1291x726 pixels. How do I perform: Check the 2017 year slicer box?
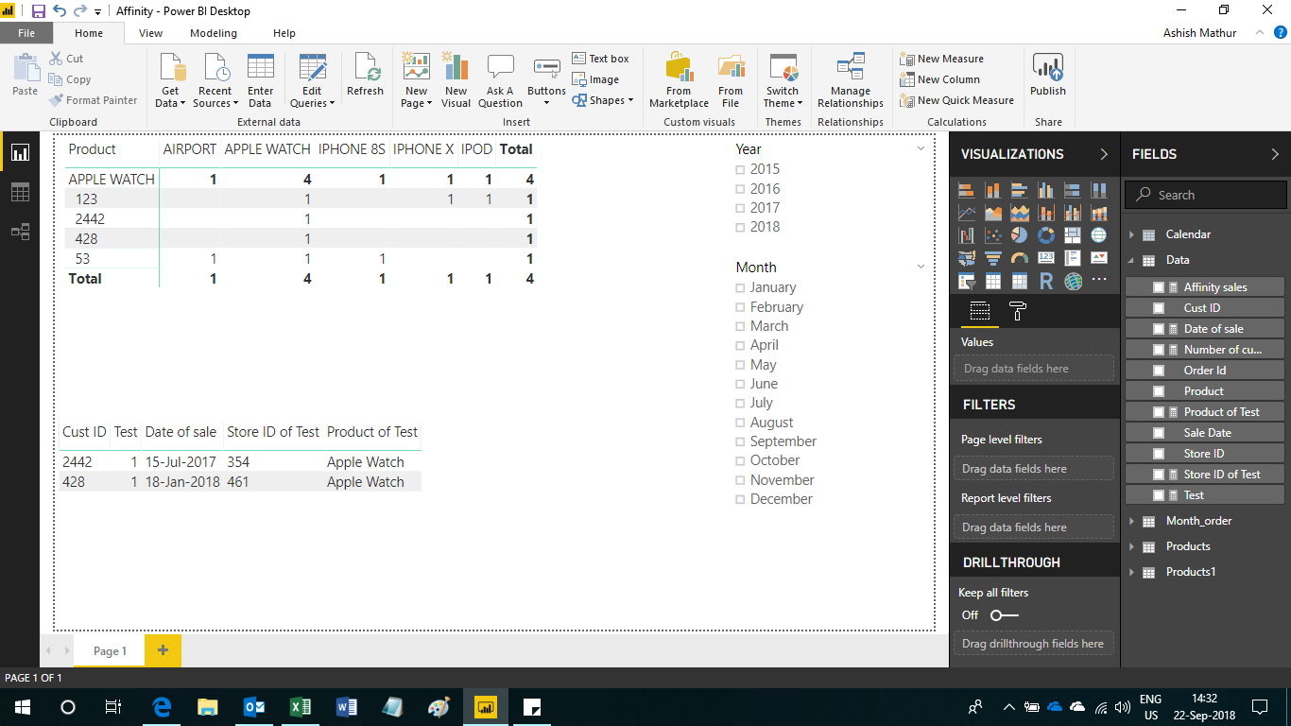point(741,208)
